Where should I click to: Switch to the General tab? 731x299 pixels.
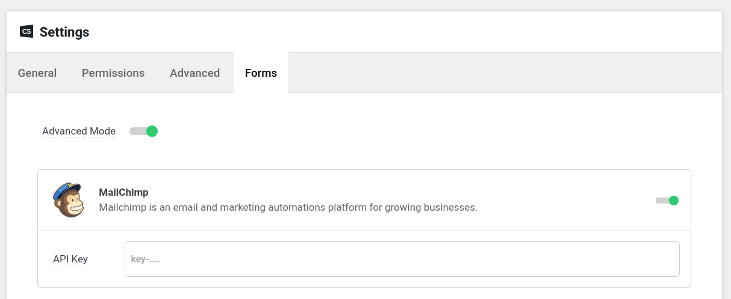click(x=37, y=73)
